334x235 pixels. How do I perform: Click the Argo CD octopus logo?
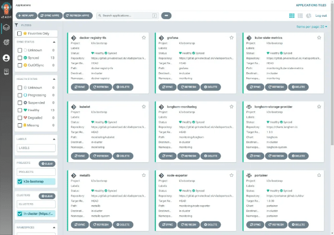(6, 8)
